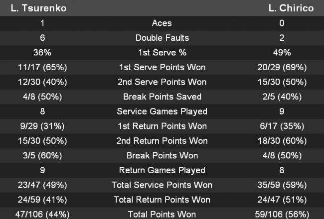The height and width of the screenshot is (219, 324).
Task: Click the L. Chirico player name header
Action: tap(291, 8)
